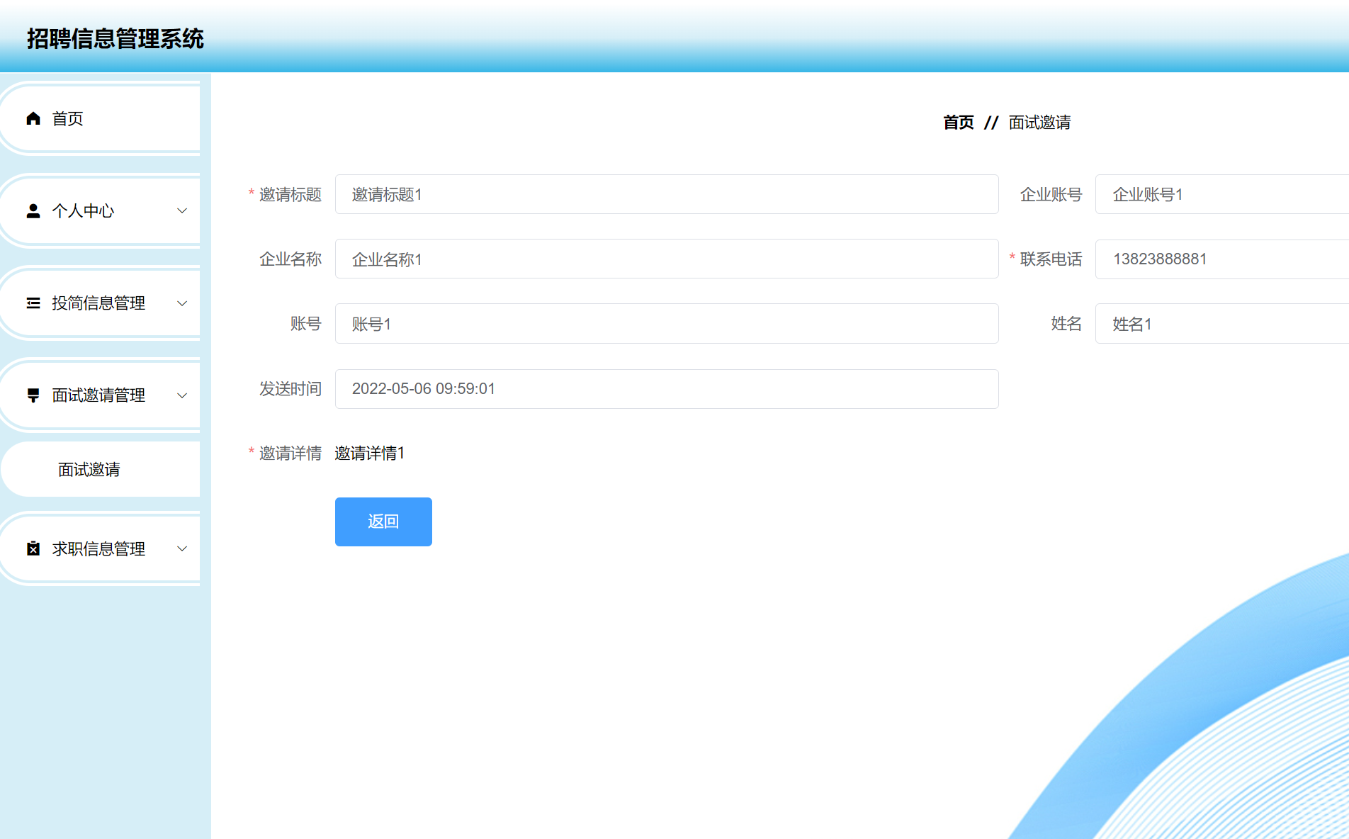Select the briefcase icon beside 求职信息管理
Image resolution: width=1349 pixels, height=839 pixels.
click(x=33, y=548)
